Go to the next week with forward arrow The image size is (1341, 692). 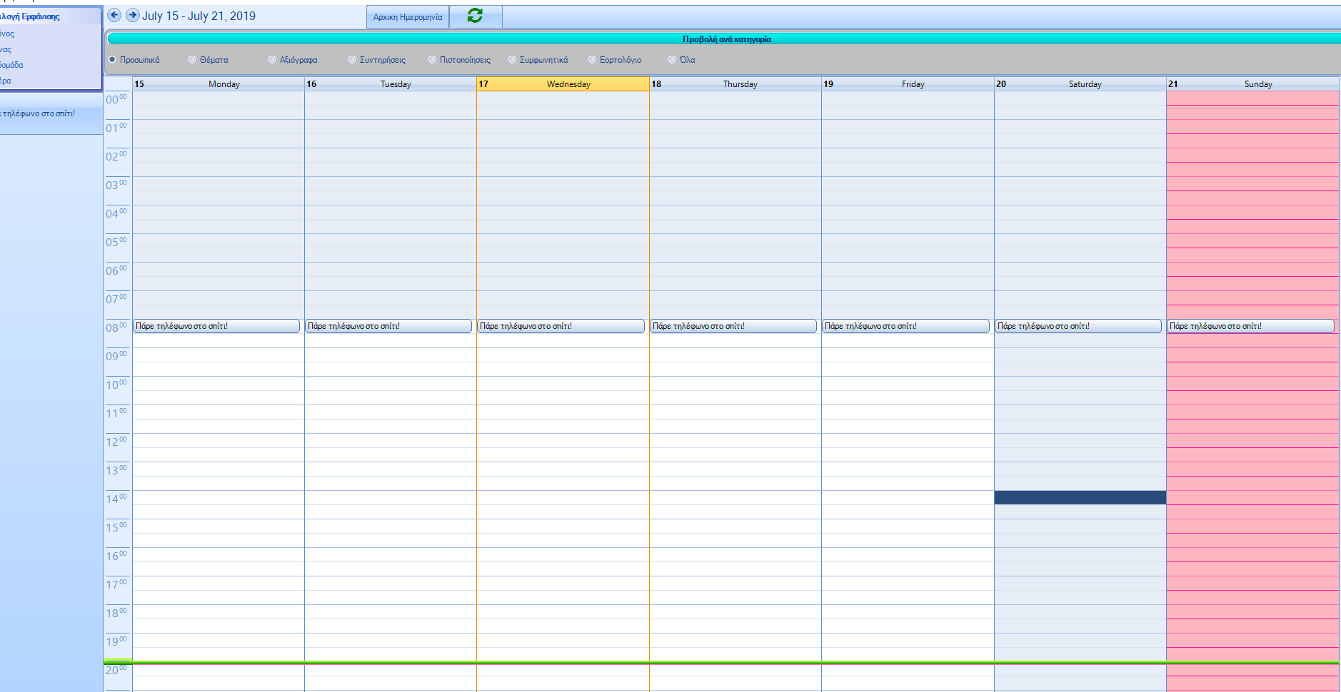[132, 15]
